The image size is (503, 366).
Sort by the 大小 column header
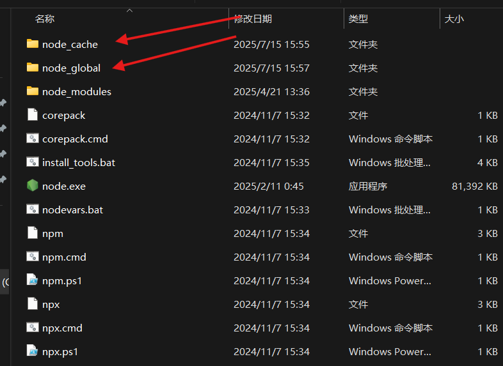454,19
